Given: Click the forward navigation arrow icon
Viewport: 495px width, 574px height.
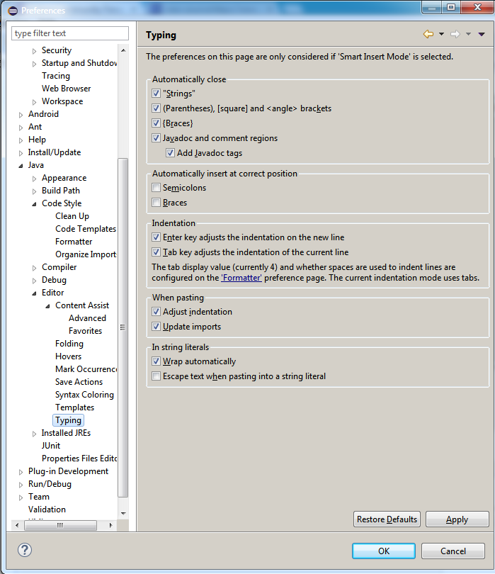Looking at the screenshot, I should [455, 34].
